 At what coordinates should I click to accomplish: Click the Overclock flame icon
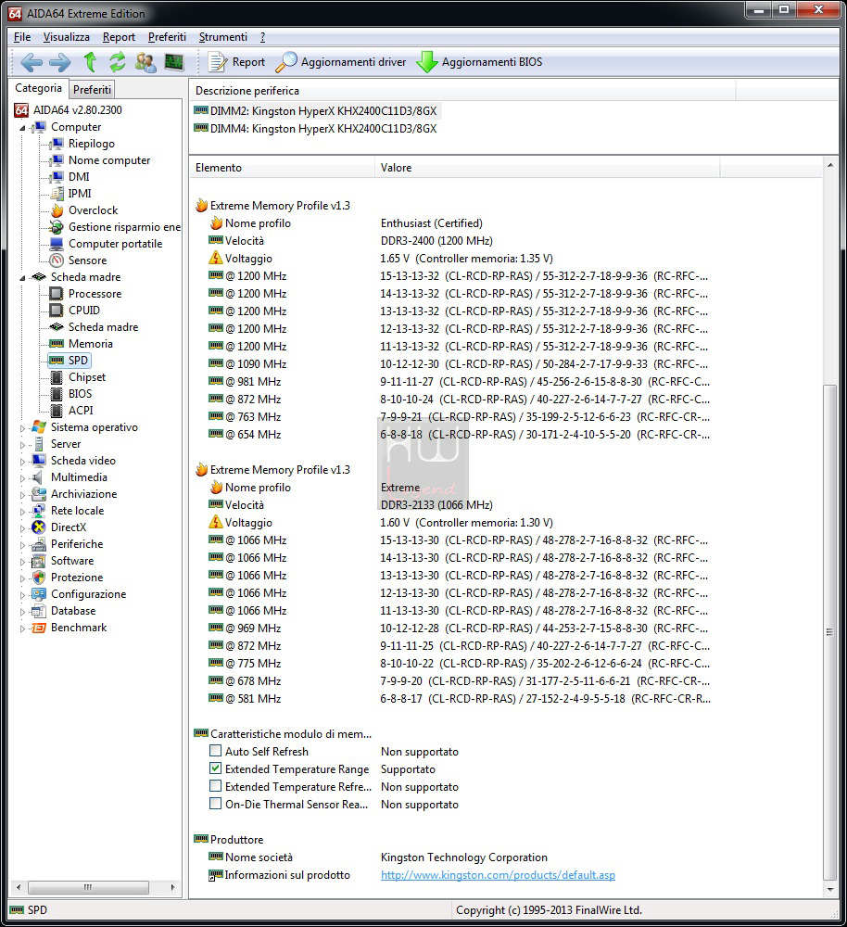pyautogui.click(x=57, y=210)
